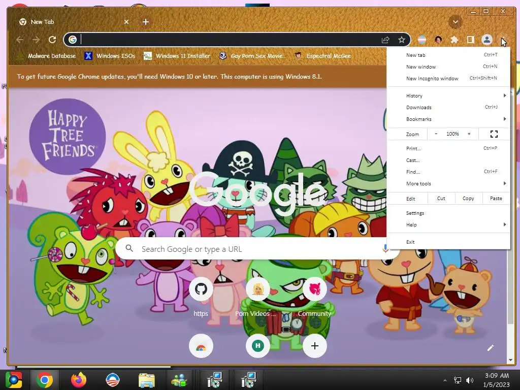Open the Windows Start button

(14, 380)
